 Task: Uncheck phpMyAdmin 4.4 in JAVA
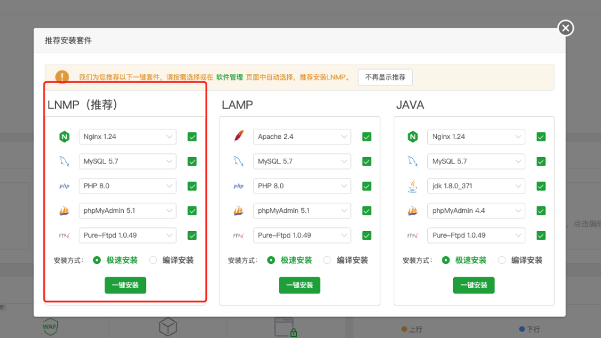tap(541, 211)
